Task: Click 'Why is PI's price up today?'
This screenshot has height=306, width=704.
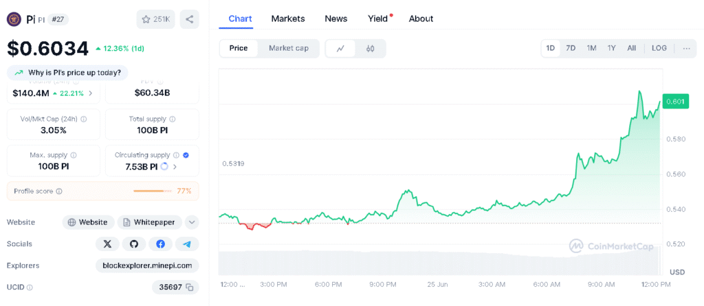Action: click(67, 73)
